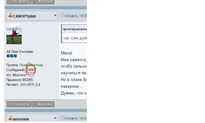Open the шаталов username menu
Screen dimensions: 205x123
click(21, 119)
